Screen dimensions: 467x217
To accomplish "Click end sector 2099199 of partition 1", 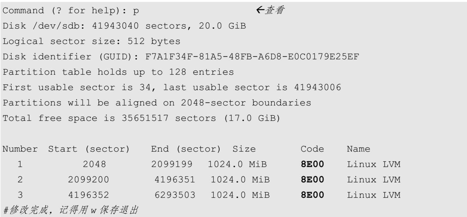I will click(x=172, y=164).
